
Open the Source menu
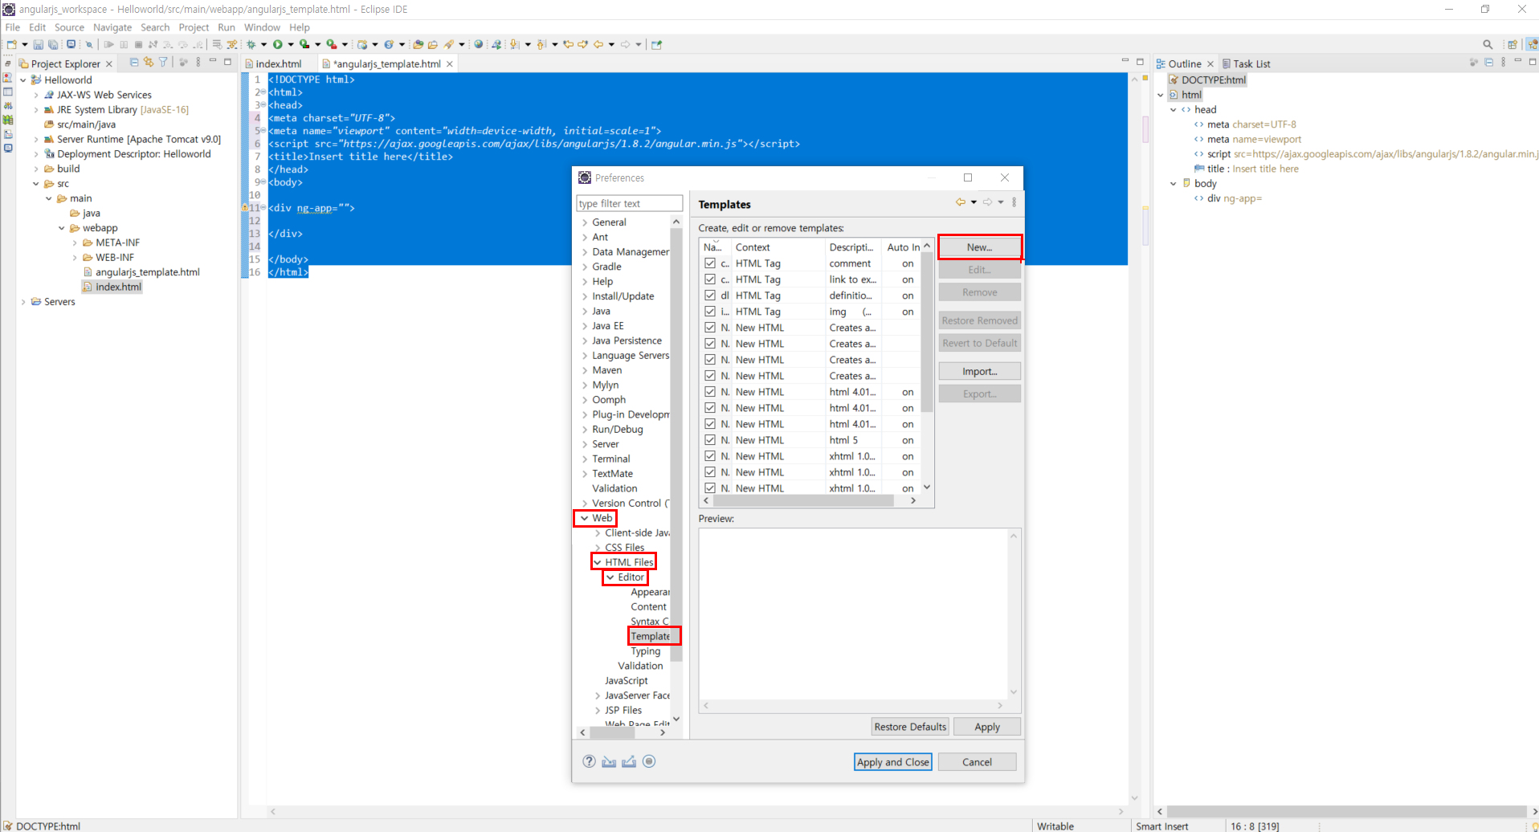(69, 27)
